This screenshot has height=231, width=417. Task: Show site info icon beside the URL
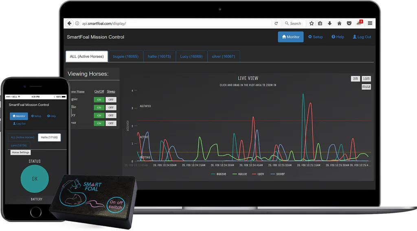click(77, 24)
